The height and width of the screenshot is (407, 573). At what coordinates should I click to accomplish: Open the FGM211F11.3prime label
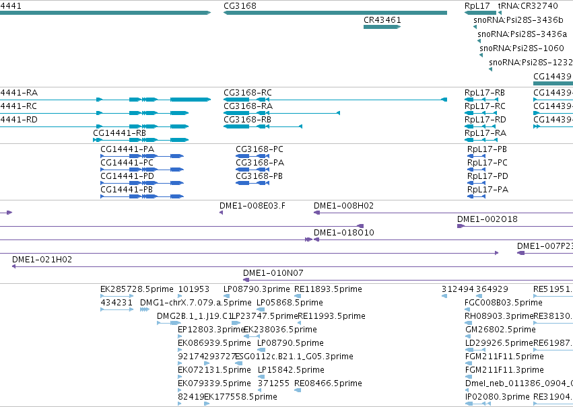(x=505, y=370)
